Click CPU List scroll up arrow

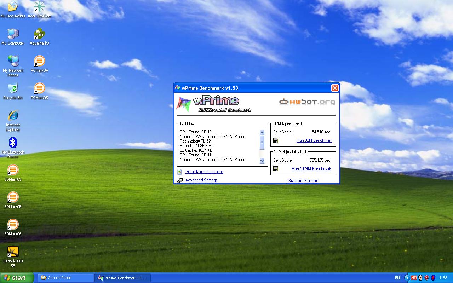[262, 132]
